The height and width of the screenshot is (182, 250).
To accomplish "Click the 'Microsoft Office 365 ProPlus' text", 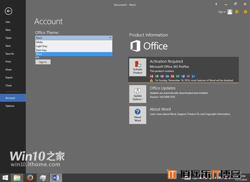I will 169,67.
